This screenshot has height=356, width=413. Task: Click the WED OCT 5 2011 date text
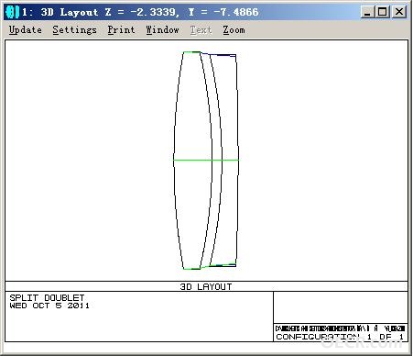[x=49, y=306]
